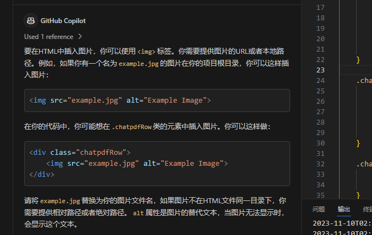Click the .cha selector on line 32

pos(365,164)
